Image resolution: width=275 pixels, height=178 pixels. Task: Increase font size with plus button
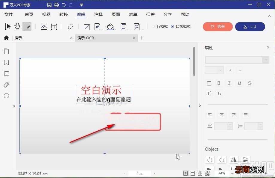tap(230, 70)
